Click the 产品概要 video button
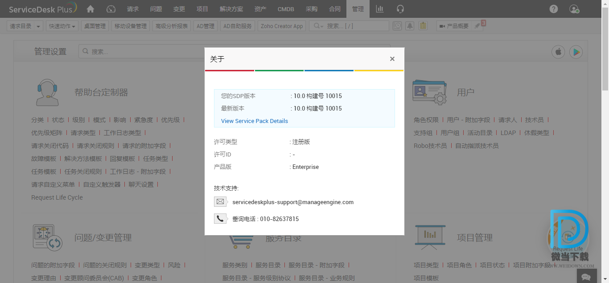This screenshot has height=283, width=609. 454,26
